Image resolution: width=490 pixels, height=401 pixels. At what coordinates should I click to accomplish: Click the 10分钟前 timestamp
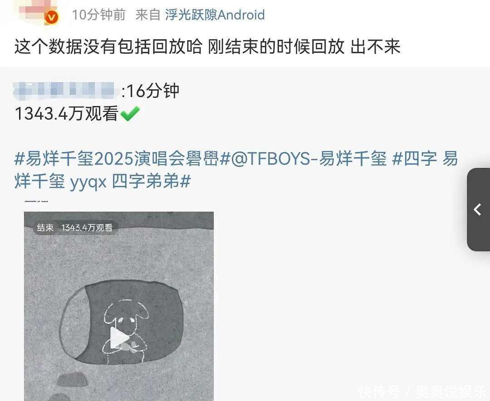pos(98,14)
